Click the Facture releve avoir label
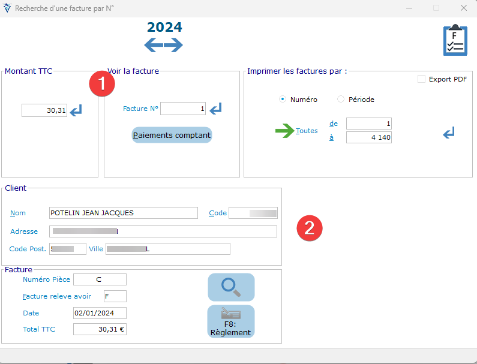477x364 pixels. click(57, 296)
